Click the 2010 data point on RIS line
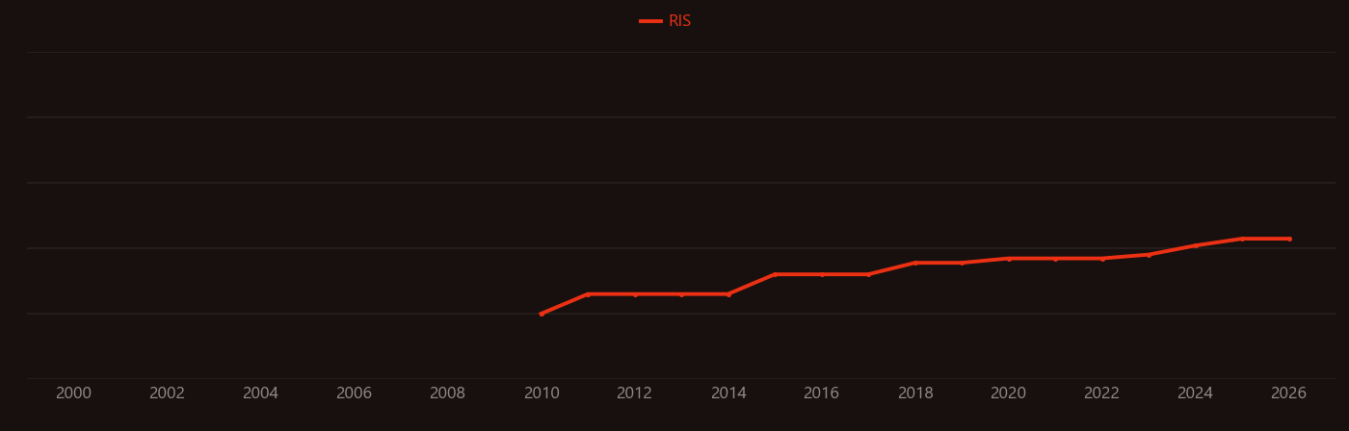This screenshot has height=431, width=1349. [542, 314]
